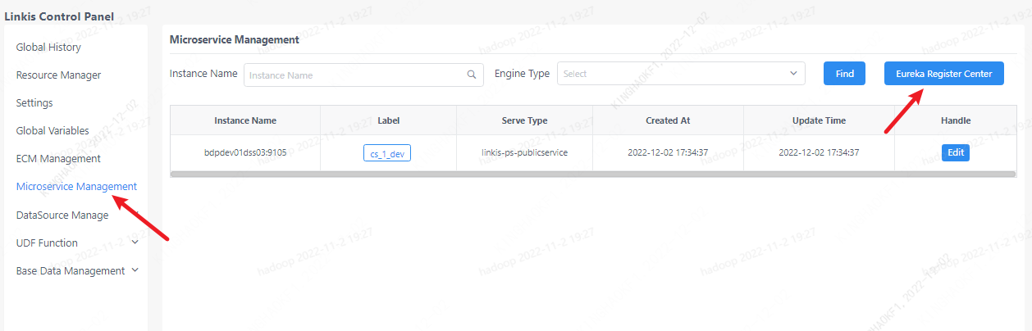Screen dimensions: 1032x331
Task: Open DataSource Manage page
Action: point(62,215)
